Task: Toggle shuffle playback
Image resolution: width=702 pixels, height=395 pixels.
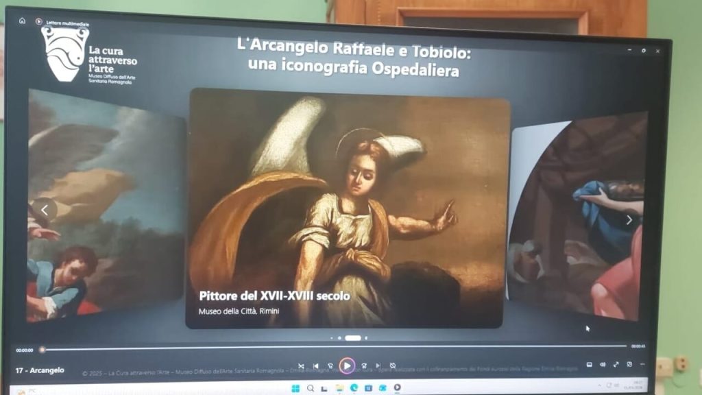Action: click(x=301, y=366)
